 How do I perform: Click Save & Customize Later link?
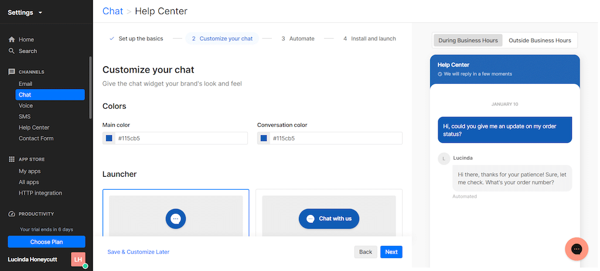click(138, 252)
